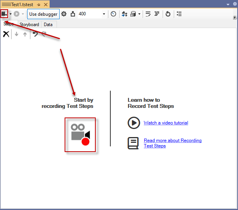Viewport: 238px width, 210px height.
Task: Click the bulleted list icon in toolbar
Action: [x=179, y=14]
